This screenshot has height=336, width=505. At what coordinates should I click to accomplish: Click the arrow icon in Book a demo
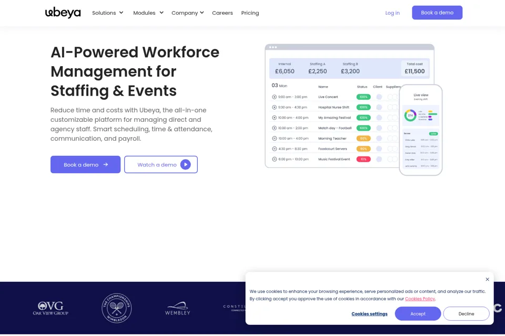[106, 165]
